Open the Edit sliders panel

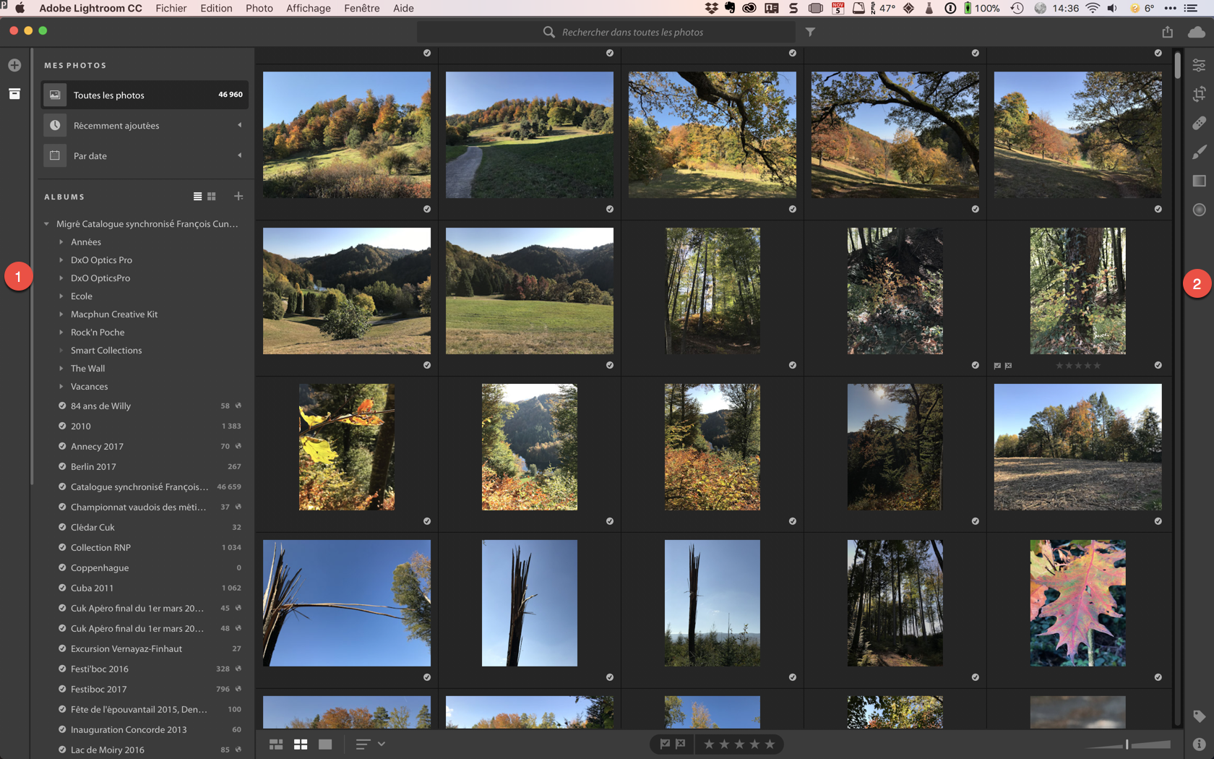click(1199, 65)
